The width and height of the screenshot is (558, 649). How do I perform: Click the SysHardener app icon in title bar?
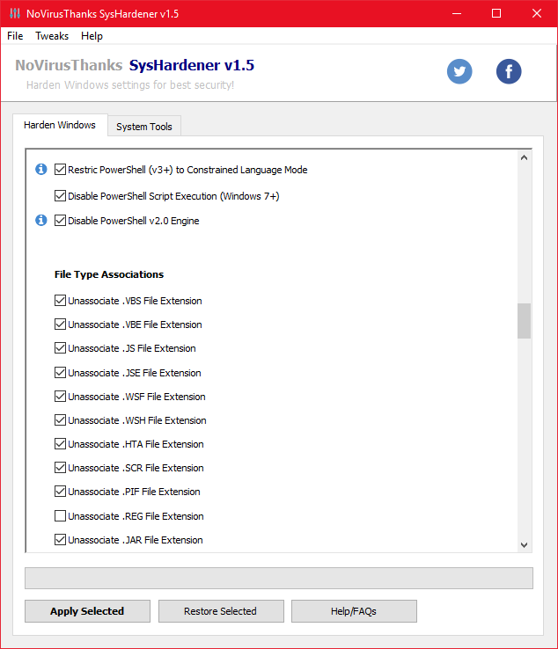(x=15, y=13)
